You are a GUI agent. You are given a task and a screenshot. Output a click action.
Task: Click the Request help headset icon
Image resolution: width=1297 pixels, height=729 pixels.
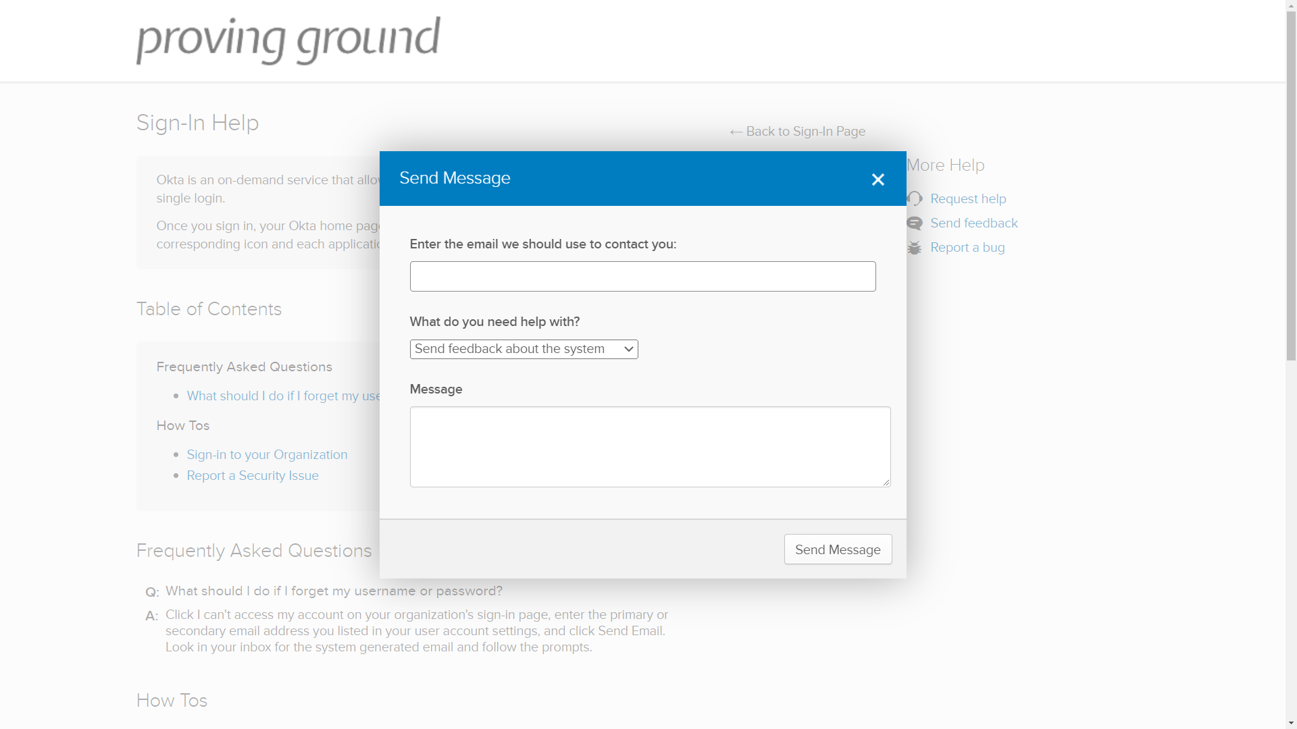[x=916, y=198]
